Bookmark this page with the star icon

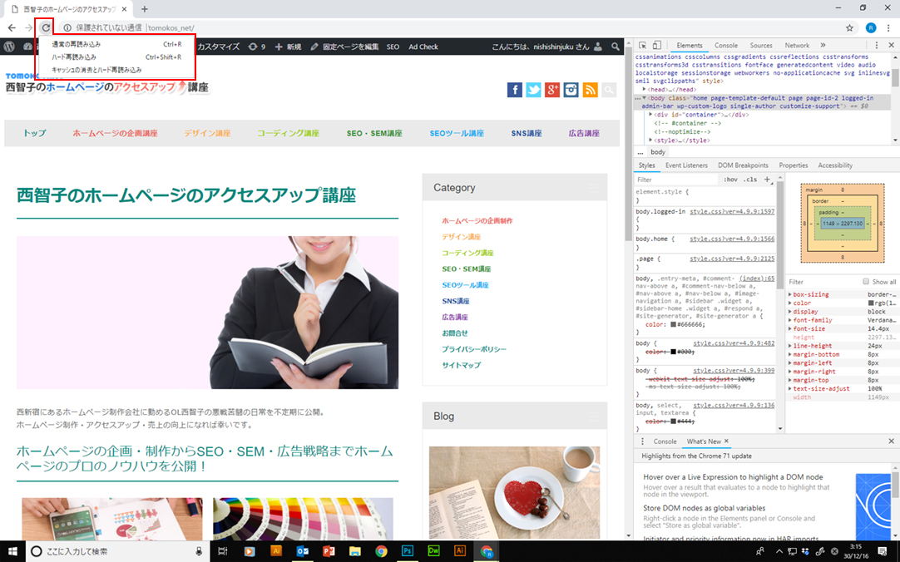coord(849,27)
